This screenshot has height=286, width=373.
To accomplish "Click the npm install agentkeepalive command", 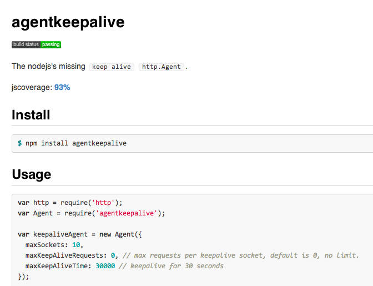I will pyautogui.click(x=76, y=143).
